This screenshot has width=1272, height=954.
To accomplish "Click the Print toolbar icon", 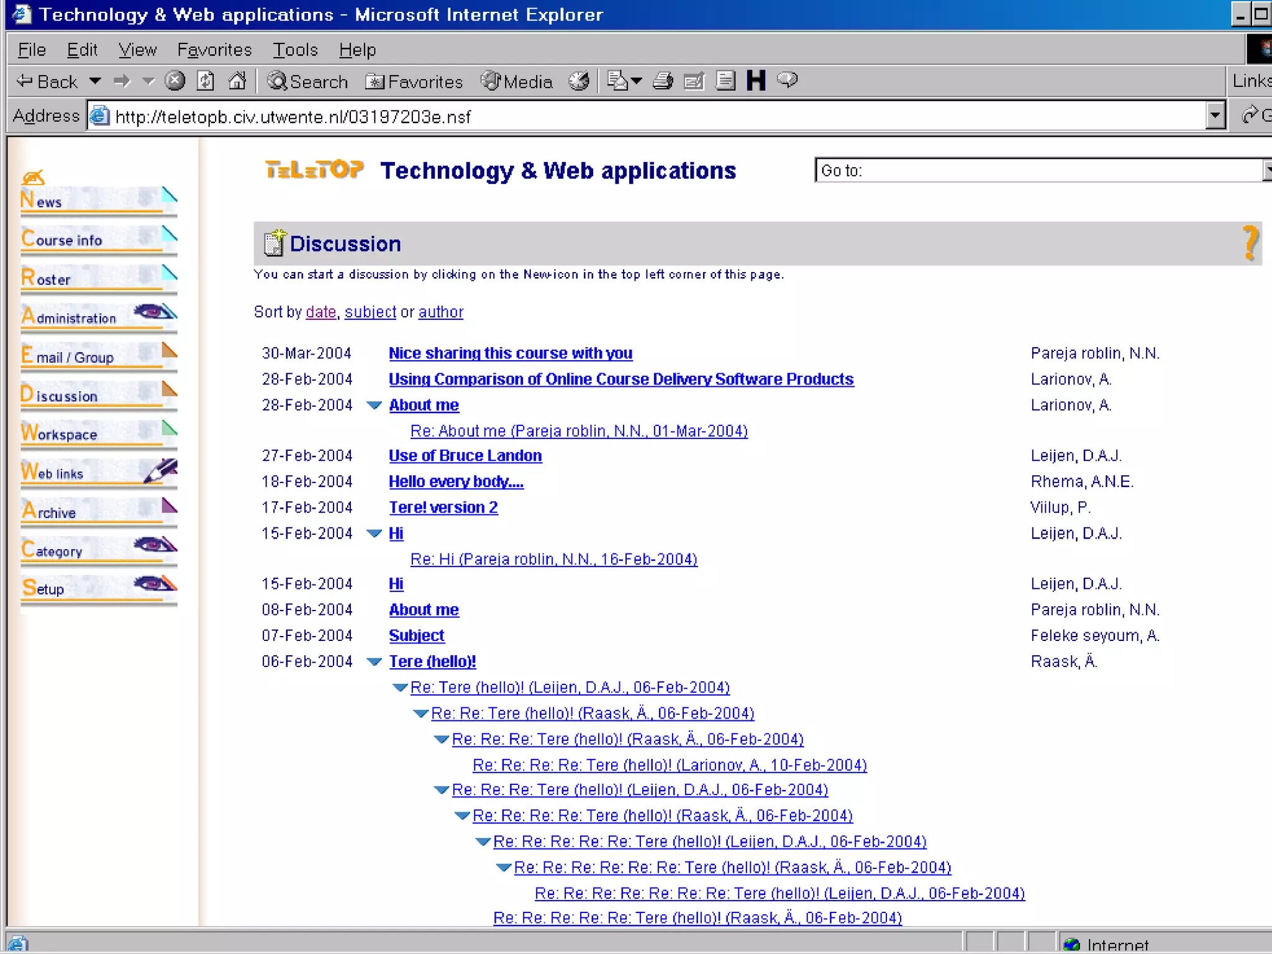I will (x=663, y=81).
